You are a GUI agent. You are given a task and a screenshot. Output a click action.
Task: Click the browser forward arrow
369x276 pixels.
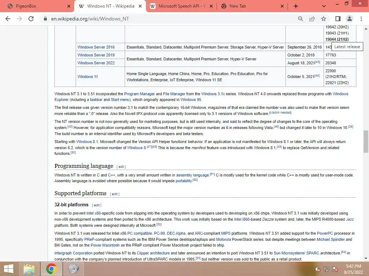click(x=19, y=19)
